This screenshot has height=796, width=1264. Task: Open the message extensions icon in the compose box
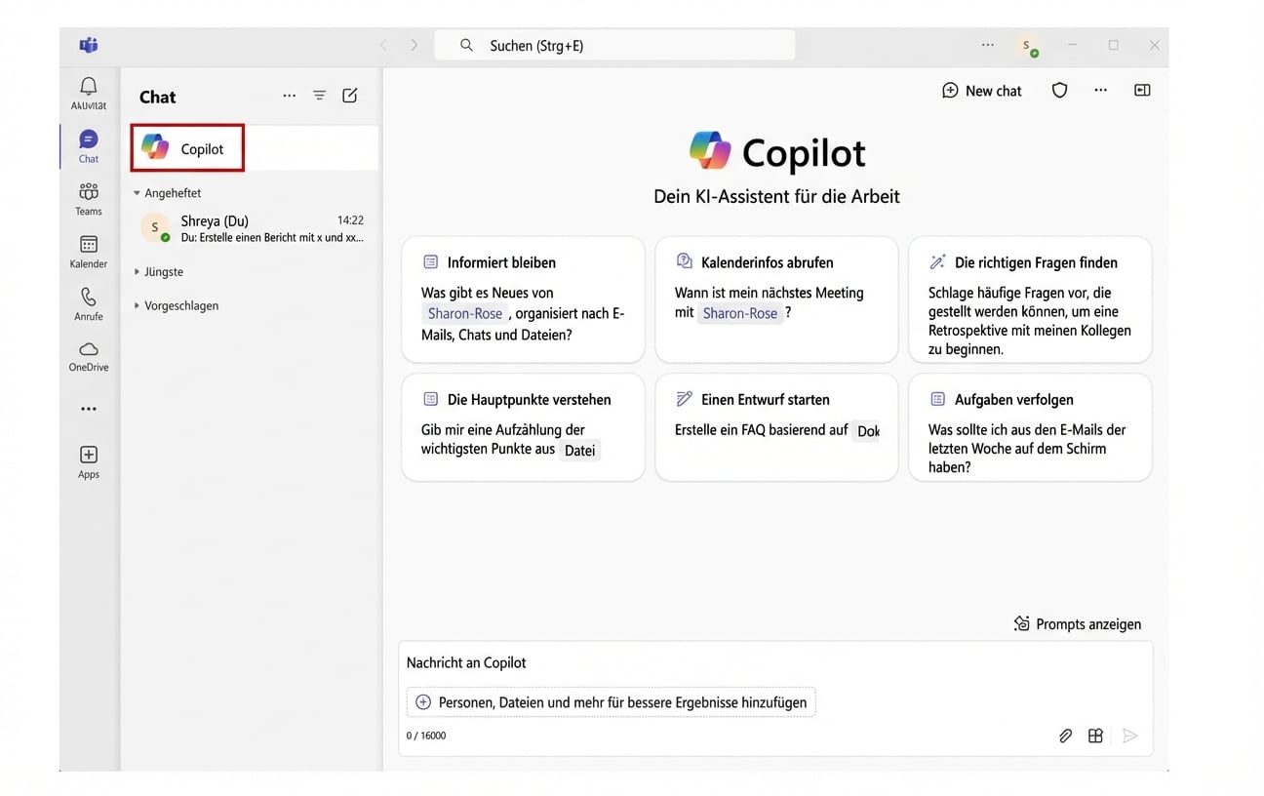1095,735
